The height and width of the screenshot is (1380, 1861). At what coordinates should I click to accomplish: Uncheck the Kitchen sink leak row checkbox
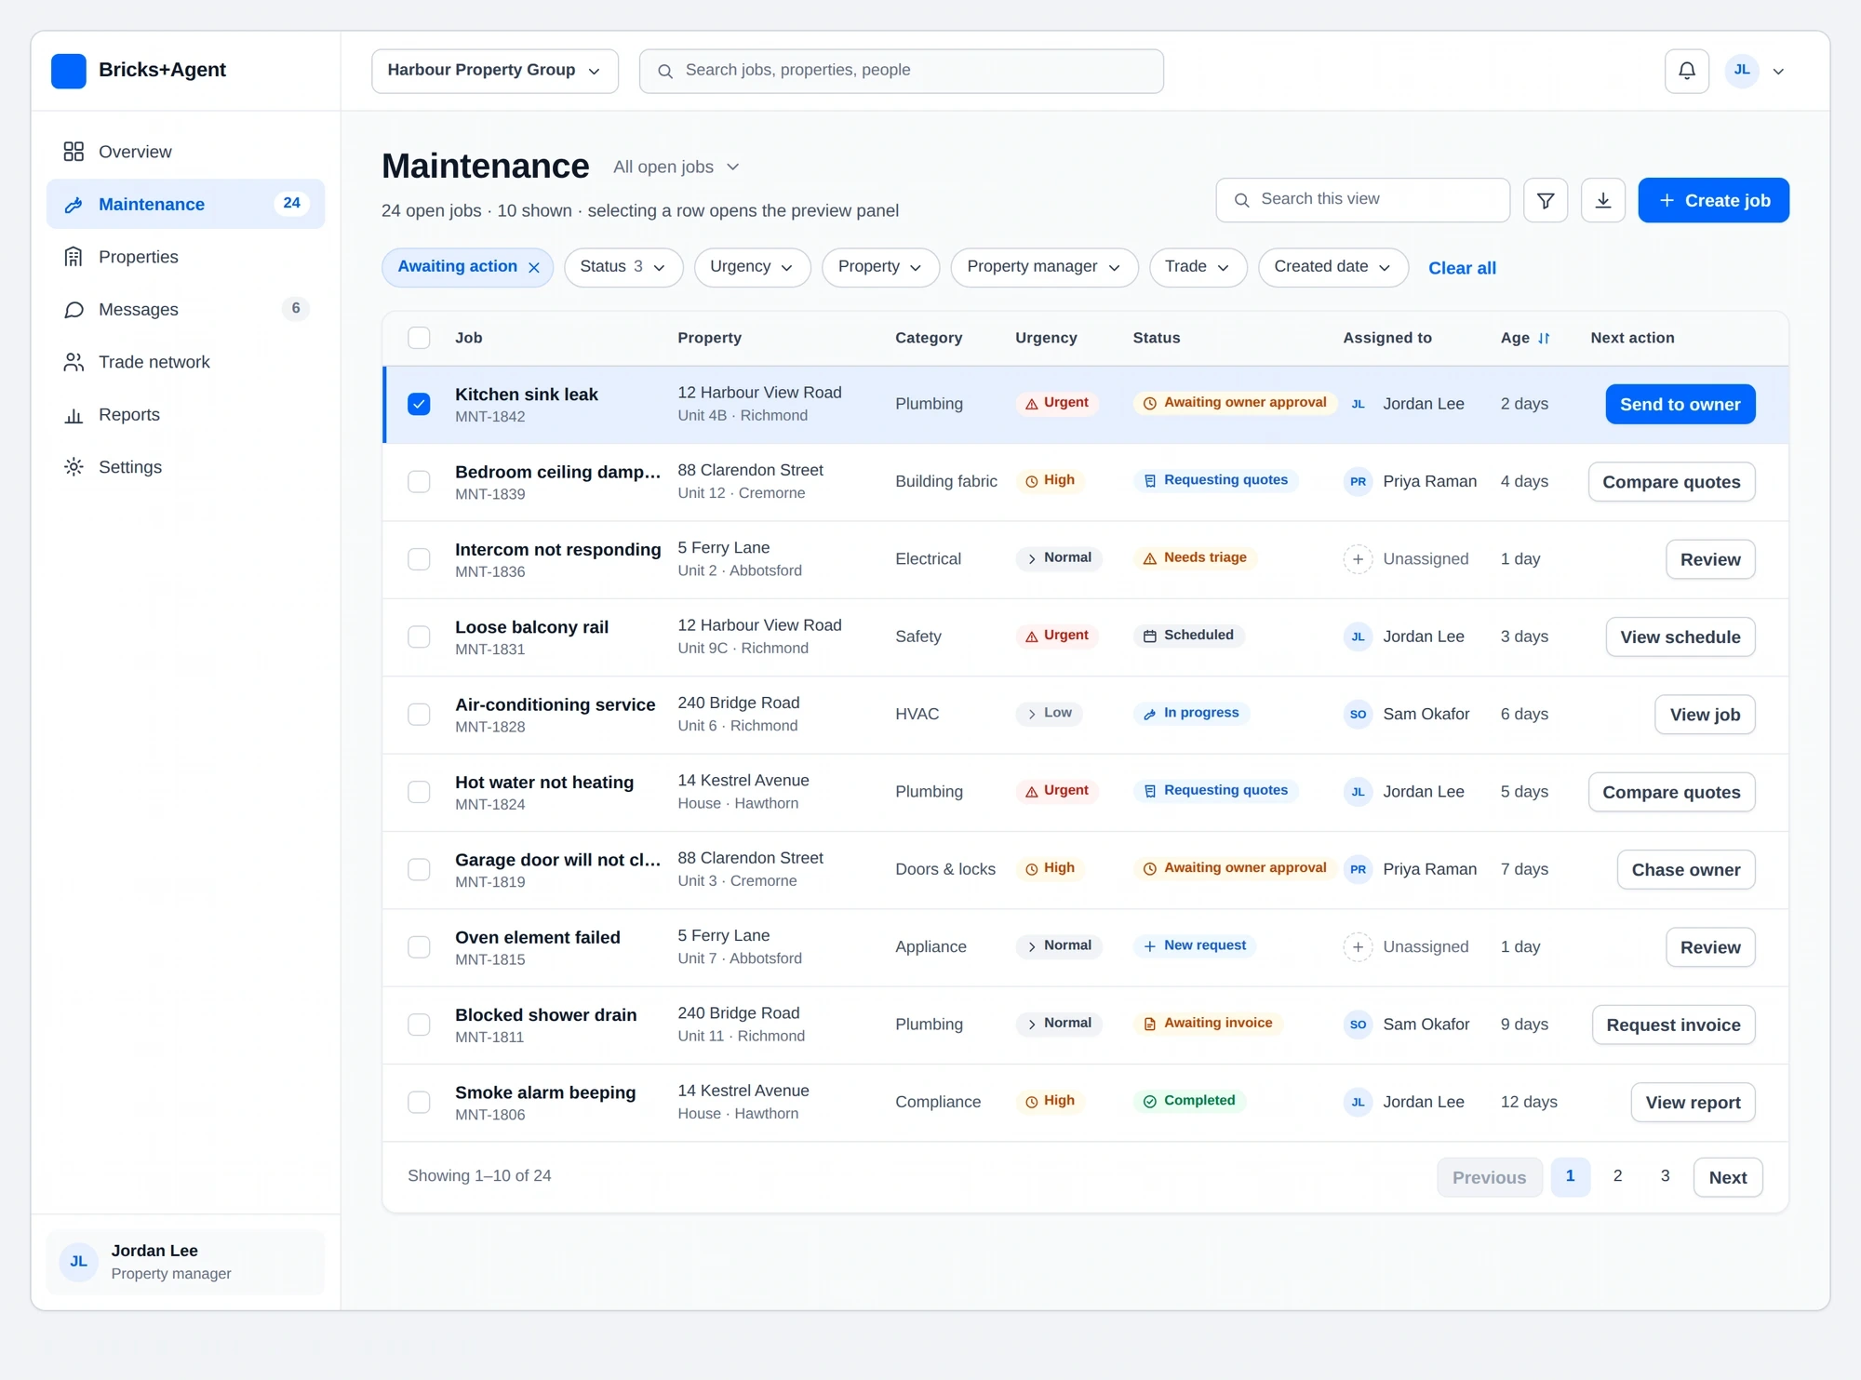419,404
